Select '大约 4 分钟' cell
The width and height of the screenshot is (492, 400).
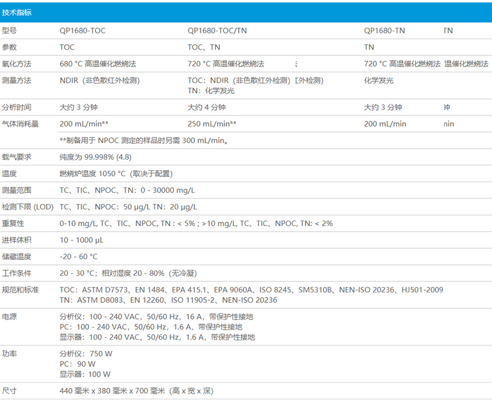(x=207, y=108)
